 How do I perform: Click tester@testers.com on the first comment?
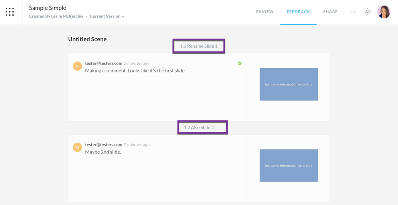click(104, 63)
